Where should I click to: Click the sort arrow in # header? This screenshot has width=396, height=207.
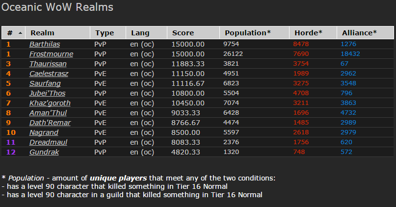(21, 33)
